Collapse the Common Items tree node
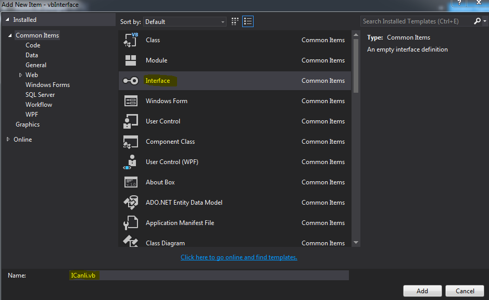 [x=10, y=35]
